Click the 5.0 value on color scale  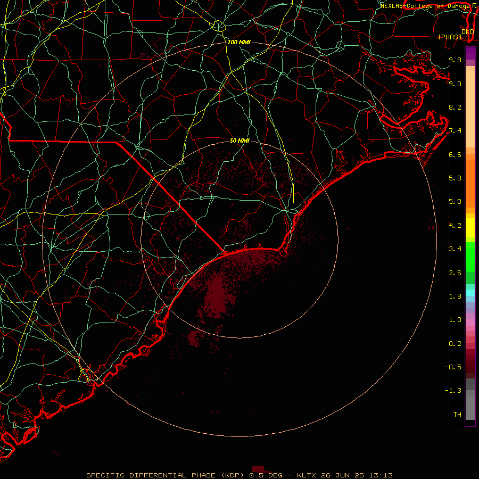point(455,202)
